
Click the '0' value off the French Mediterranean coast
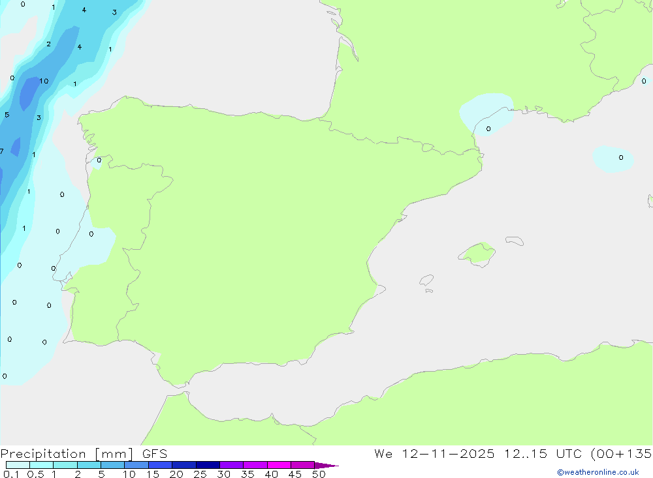pyautogui.click(x=488, y=129)
